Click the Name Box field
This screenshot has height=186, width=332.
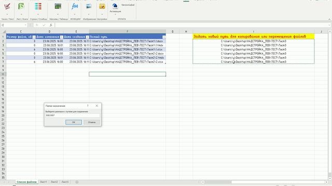point(12,25)
